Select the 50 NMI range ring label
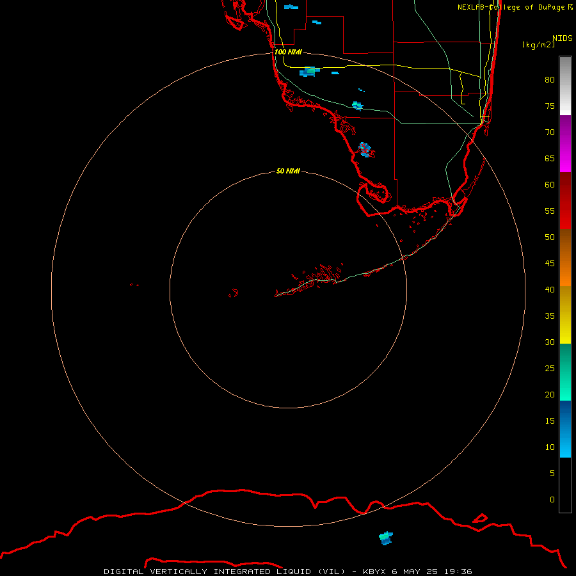Screen dimensions: 576x576 coord(288,171)
